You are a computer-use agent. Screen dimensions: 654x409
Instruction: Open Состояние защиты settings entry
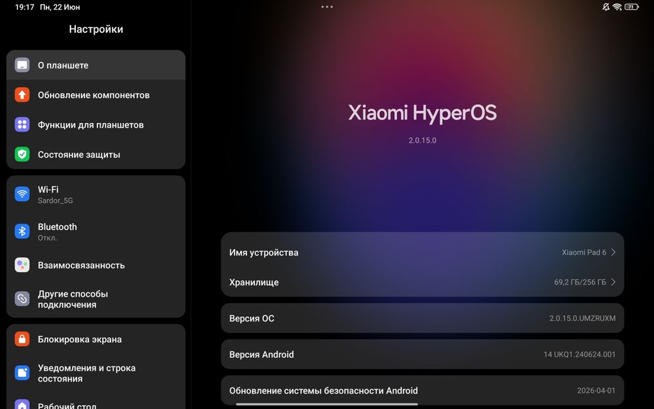coord(96,154)
